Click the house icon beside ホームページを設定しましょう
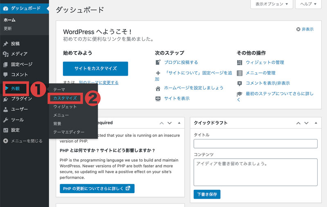This screenshot has width=327, height=207. pyautogui.click(x=158, y=88)
